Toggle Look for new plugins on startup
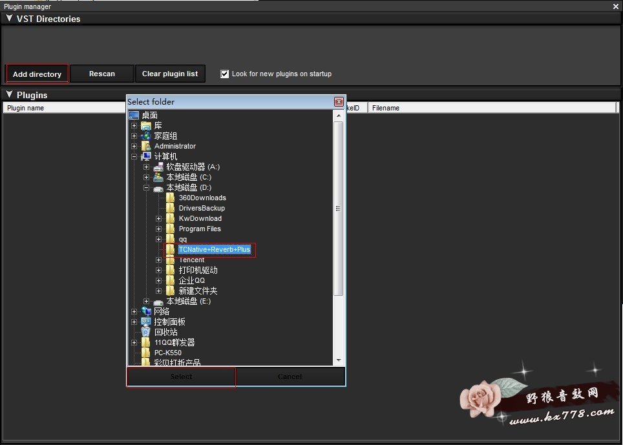 (x=224, y=74)
